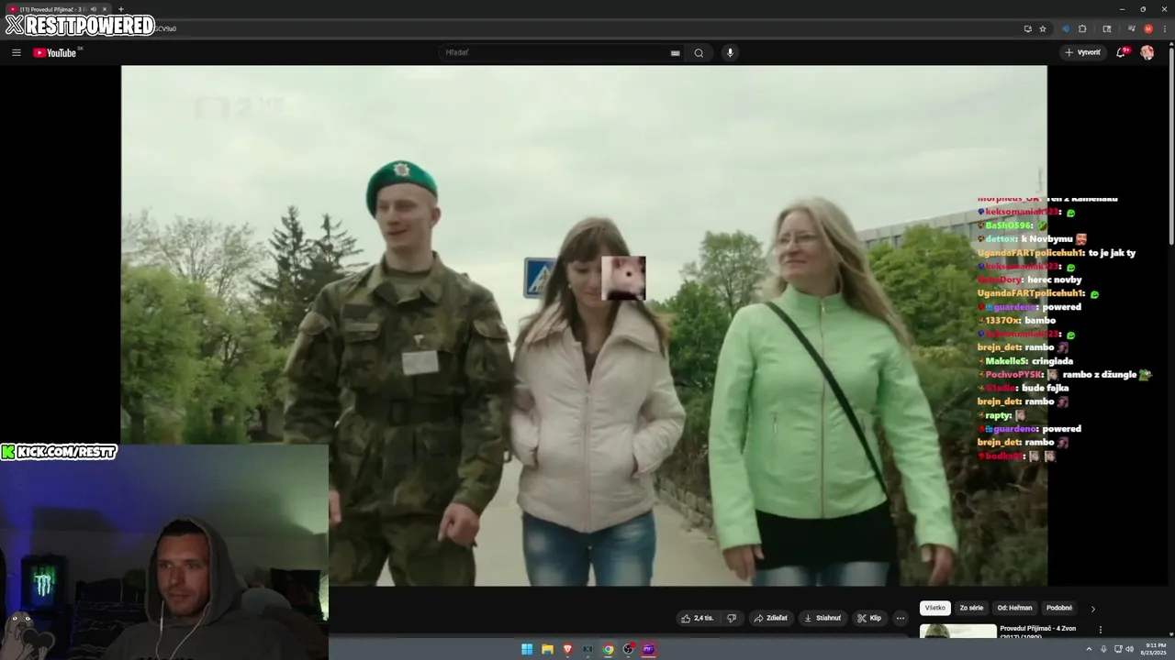Mute the tab via its speaker icon
Screen dimensions: 1175x660
(94, 9)
